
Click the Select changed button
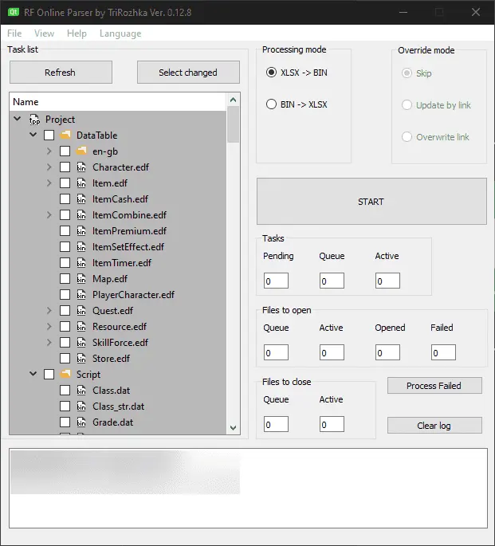pyautogui.click(x=188, y=73)
